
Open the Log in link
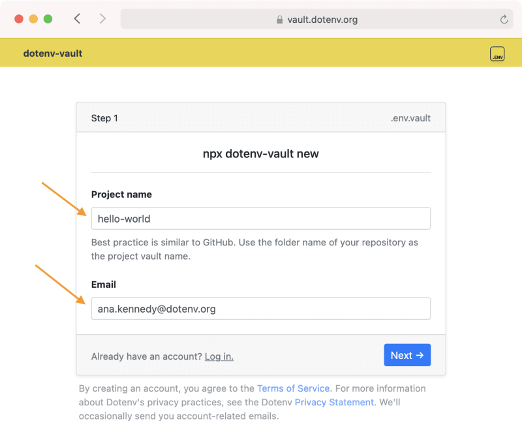tap(219, 356)
